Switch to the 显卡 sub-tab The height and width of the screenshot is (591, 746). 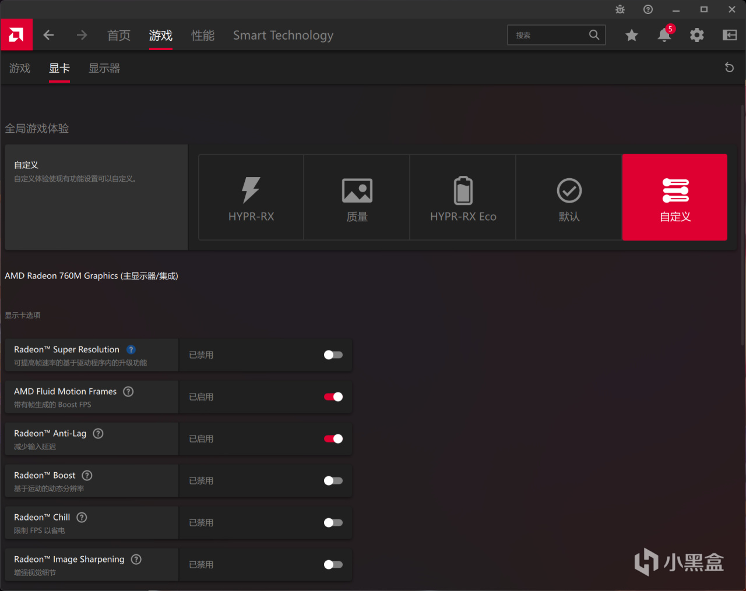(59, 68)
